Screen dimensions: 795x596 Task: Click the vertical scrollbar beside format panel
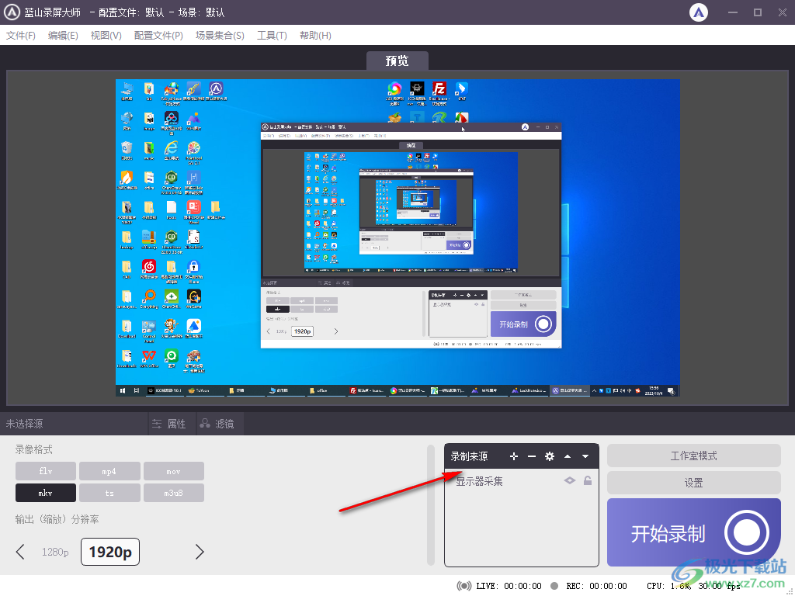(x=431, y=504)
